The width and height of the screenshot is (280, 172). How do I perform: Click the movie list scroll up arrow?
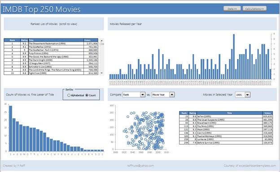tap(102, 41)
